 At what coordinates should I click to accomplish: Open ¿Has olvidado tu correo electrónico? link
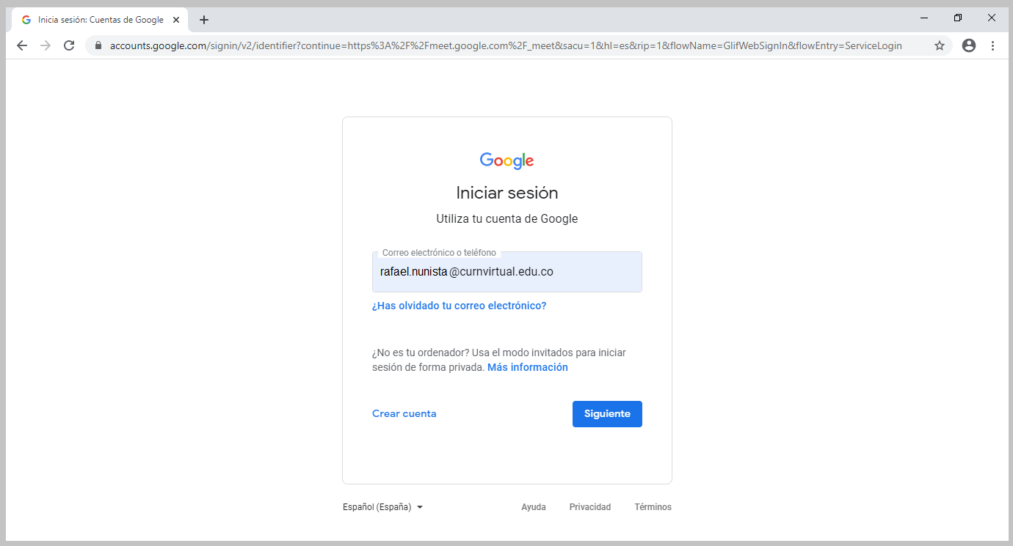coord(460,306)
